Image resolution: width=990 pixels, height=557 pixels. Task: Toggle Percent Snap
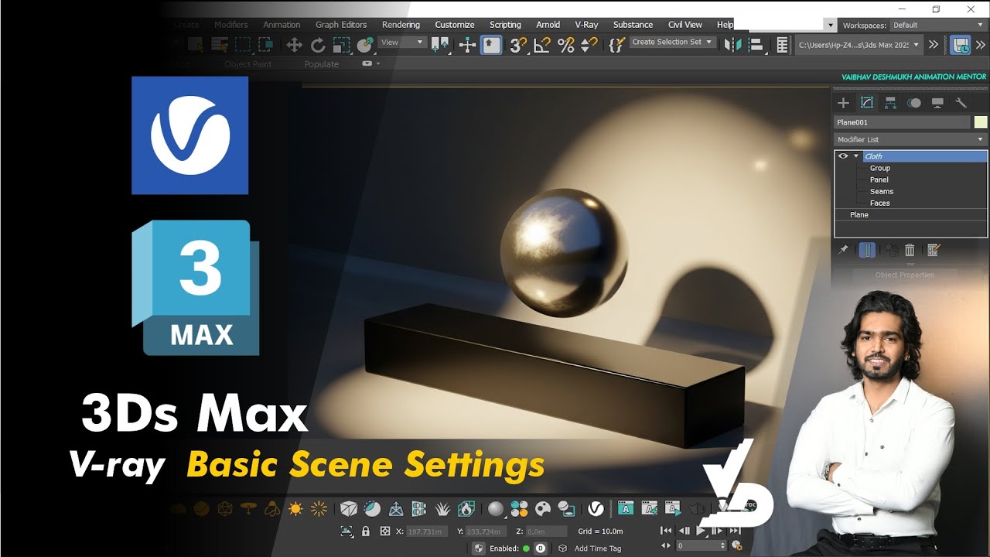tap(566, 45)
